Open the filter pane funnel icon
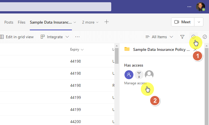Image resolution: width=209 pixels, height=125 pixels. [x=182, y=37]
